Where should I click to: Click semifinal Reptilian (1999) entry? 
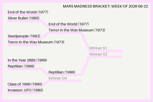pyautogui.click(x=62, y=72)
